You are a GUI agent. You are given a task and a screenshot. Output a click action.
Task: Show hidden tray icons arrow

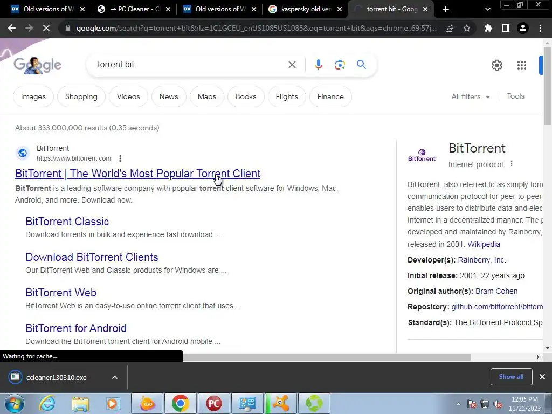coord(458,404)
